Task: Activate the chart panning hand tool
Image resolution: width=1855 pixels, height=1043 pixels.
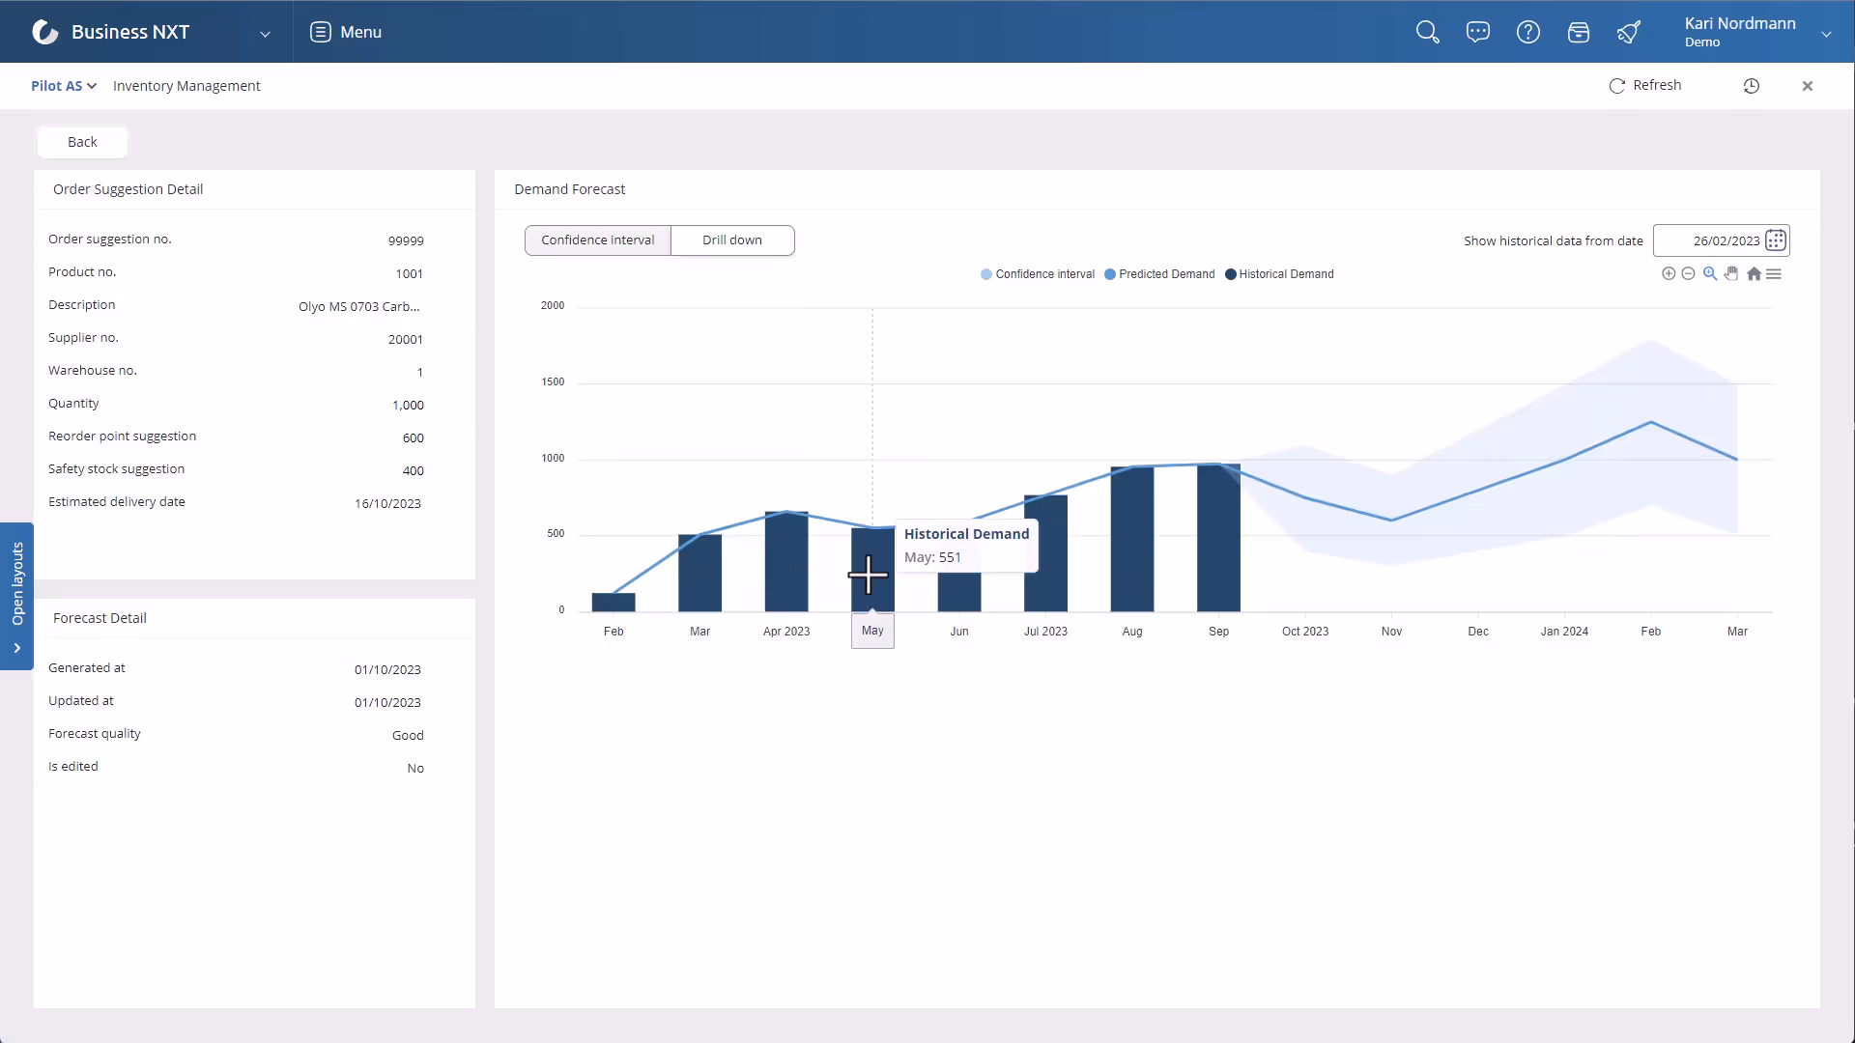Action: pyautogui.click(x=1731, y=274)
